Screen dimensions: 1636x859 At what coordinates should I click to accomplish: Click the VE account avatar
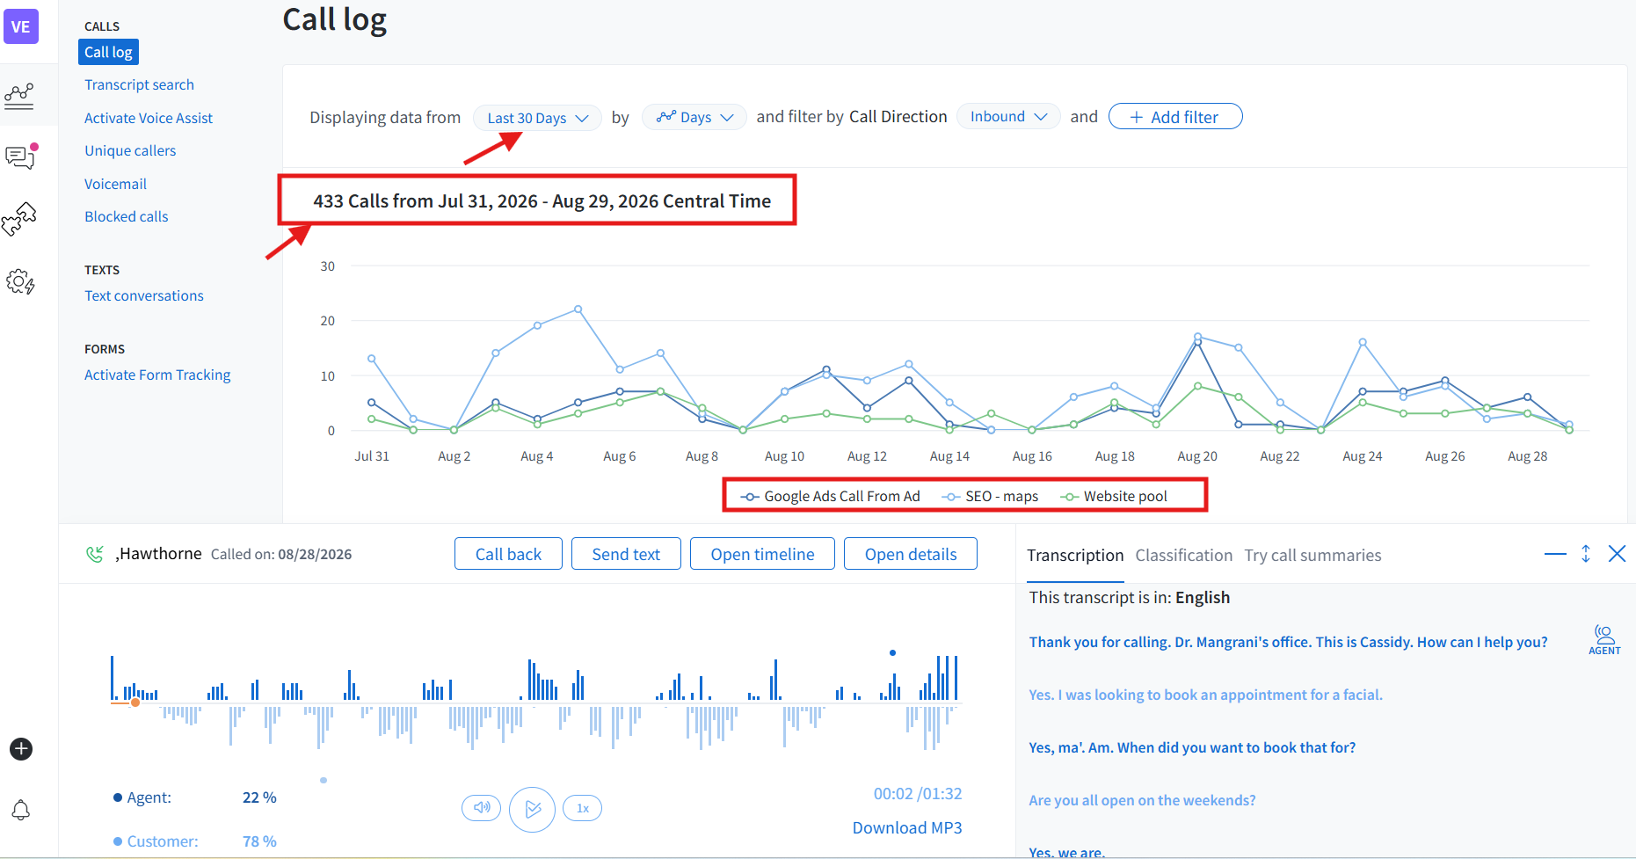21,26
